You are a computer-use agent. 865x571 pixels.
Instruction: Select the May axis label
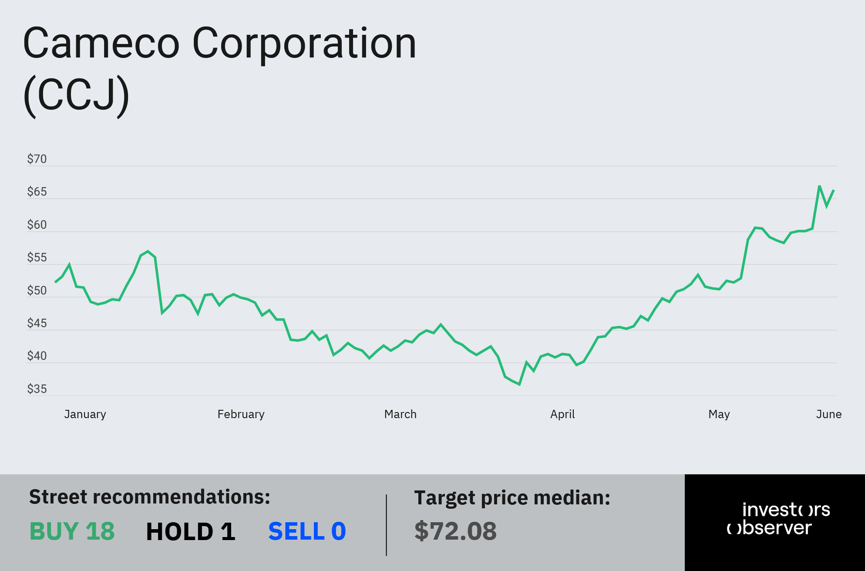click(719, 414)
